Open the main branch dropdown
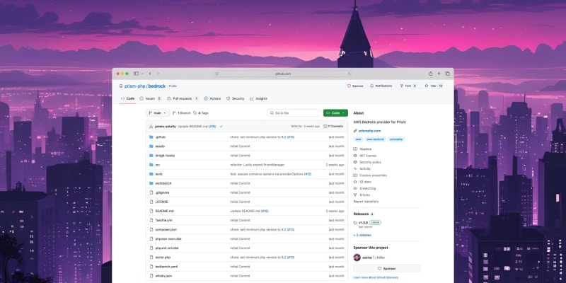Screen dimensions: 566x283 (x=157, y=113)
